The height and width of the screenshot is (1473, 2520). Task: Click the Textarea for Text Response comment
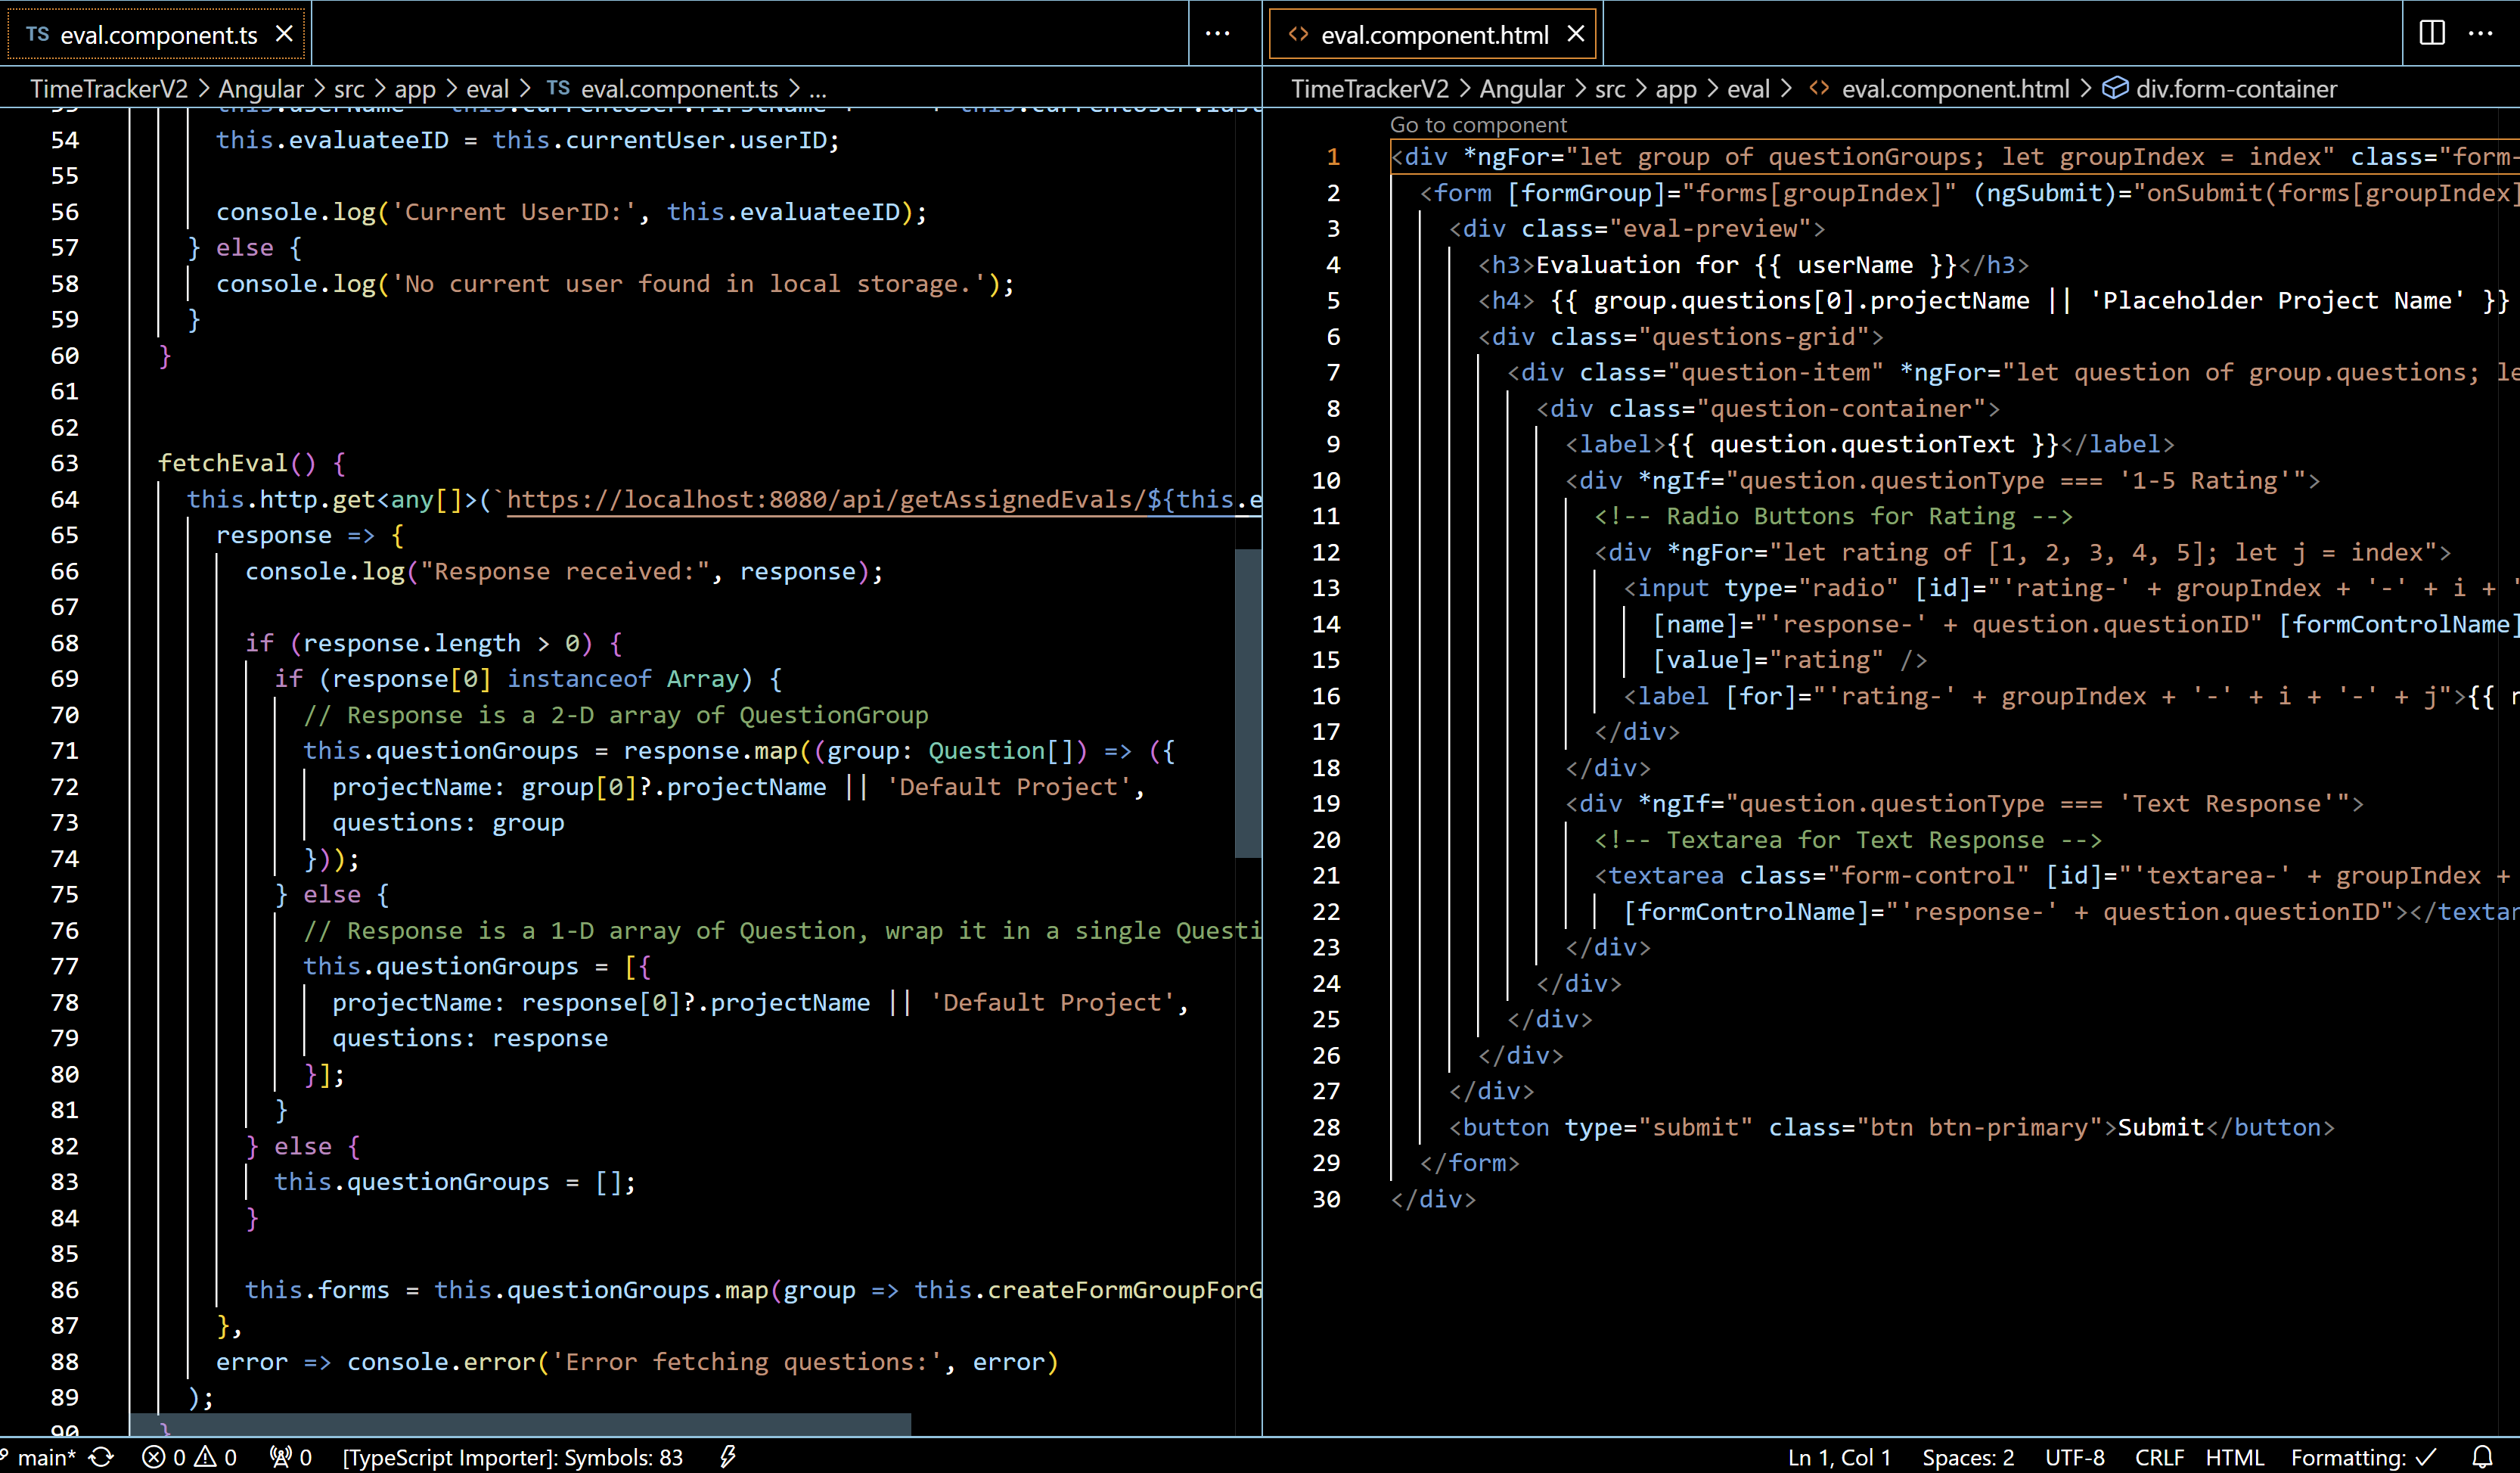pyautogui.click(x=1848, y=840)
